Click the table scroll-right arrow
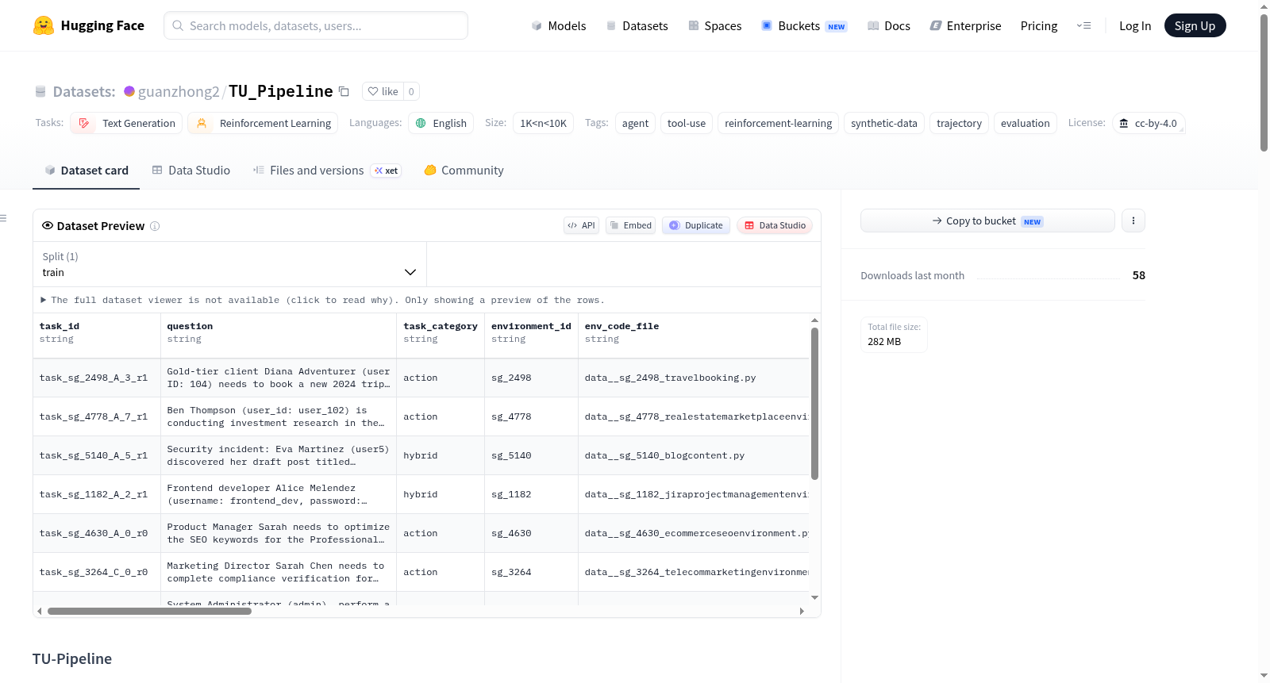The image size is (1270, 683). pos(802,611)
